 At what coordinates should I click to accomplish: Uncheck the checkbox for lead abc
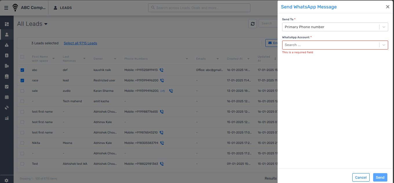22,70
